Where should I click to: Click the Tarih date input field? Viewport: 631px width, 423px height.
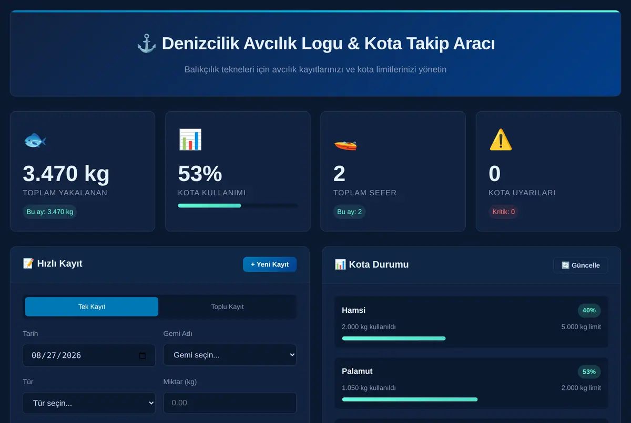coord(89,355)
